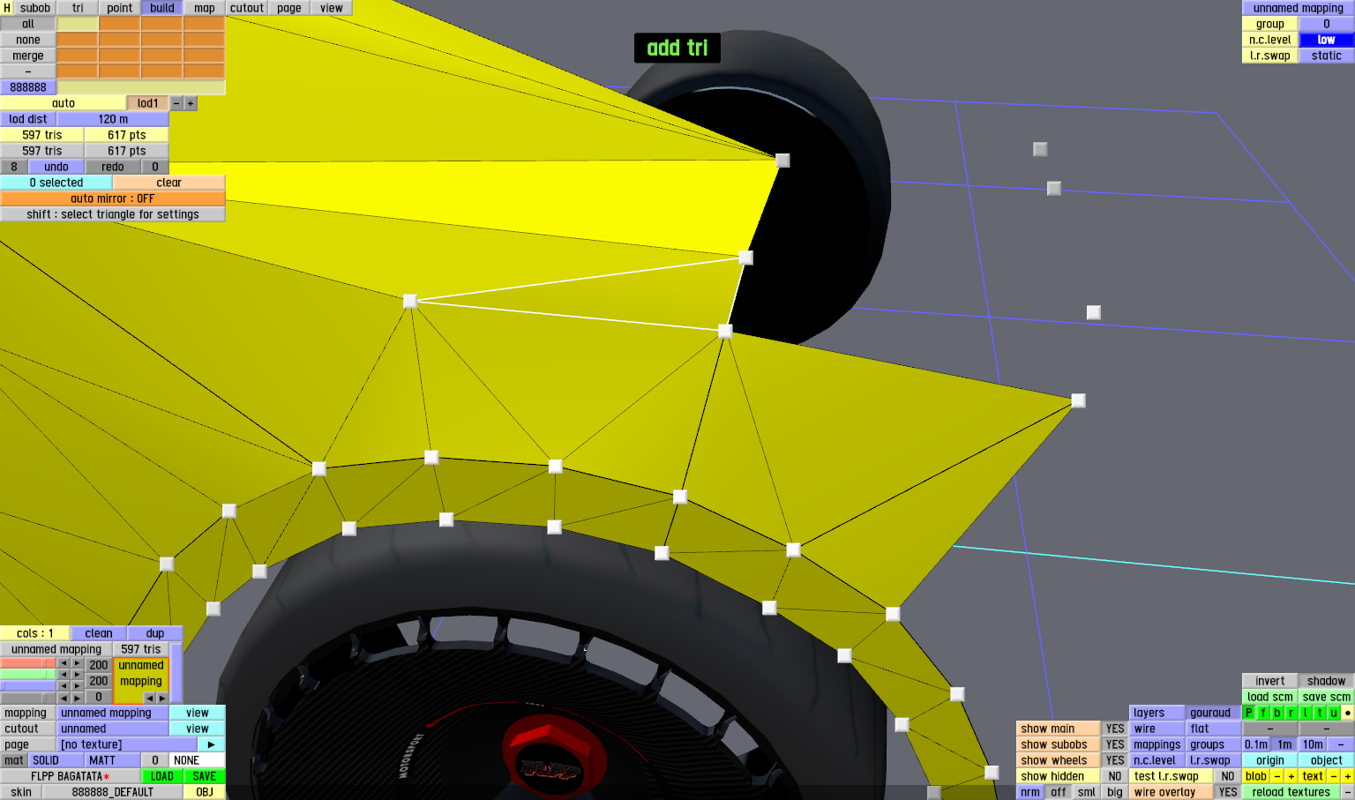Switch to the top page tab
1355x800 pixels.
(289, 8)
